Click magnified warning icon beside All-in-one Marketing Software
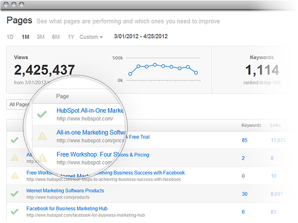298x223 pixels. (42, 136)
